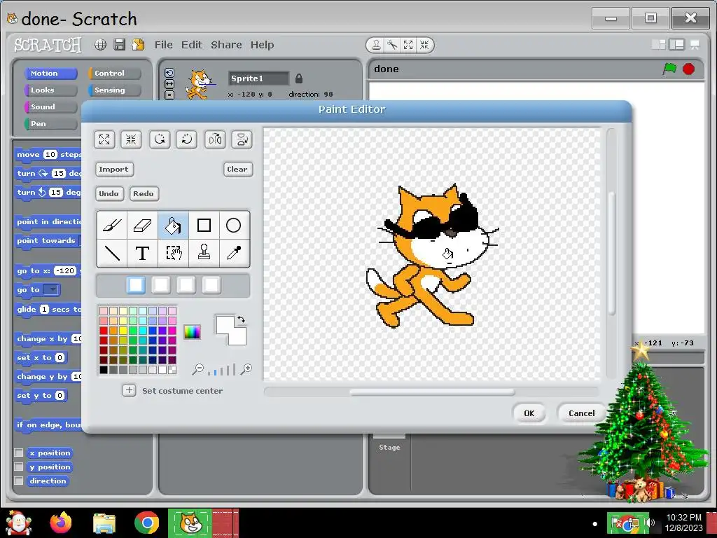Flip costume horizontally

click(x=215, y=139)
